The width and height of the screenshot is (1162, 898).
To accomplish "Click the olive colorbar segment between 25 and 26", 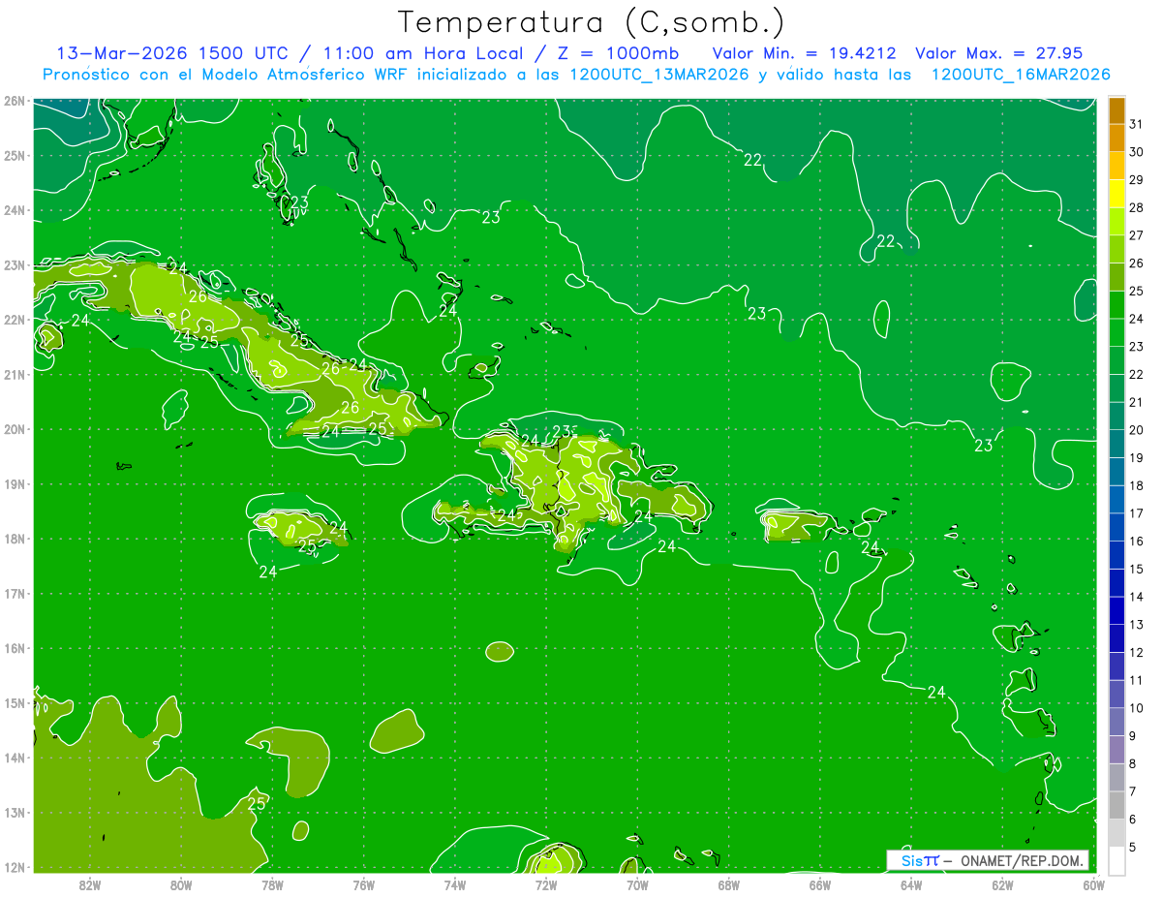I will (x=1116, y=277).
